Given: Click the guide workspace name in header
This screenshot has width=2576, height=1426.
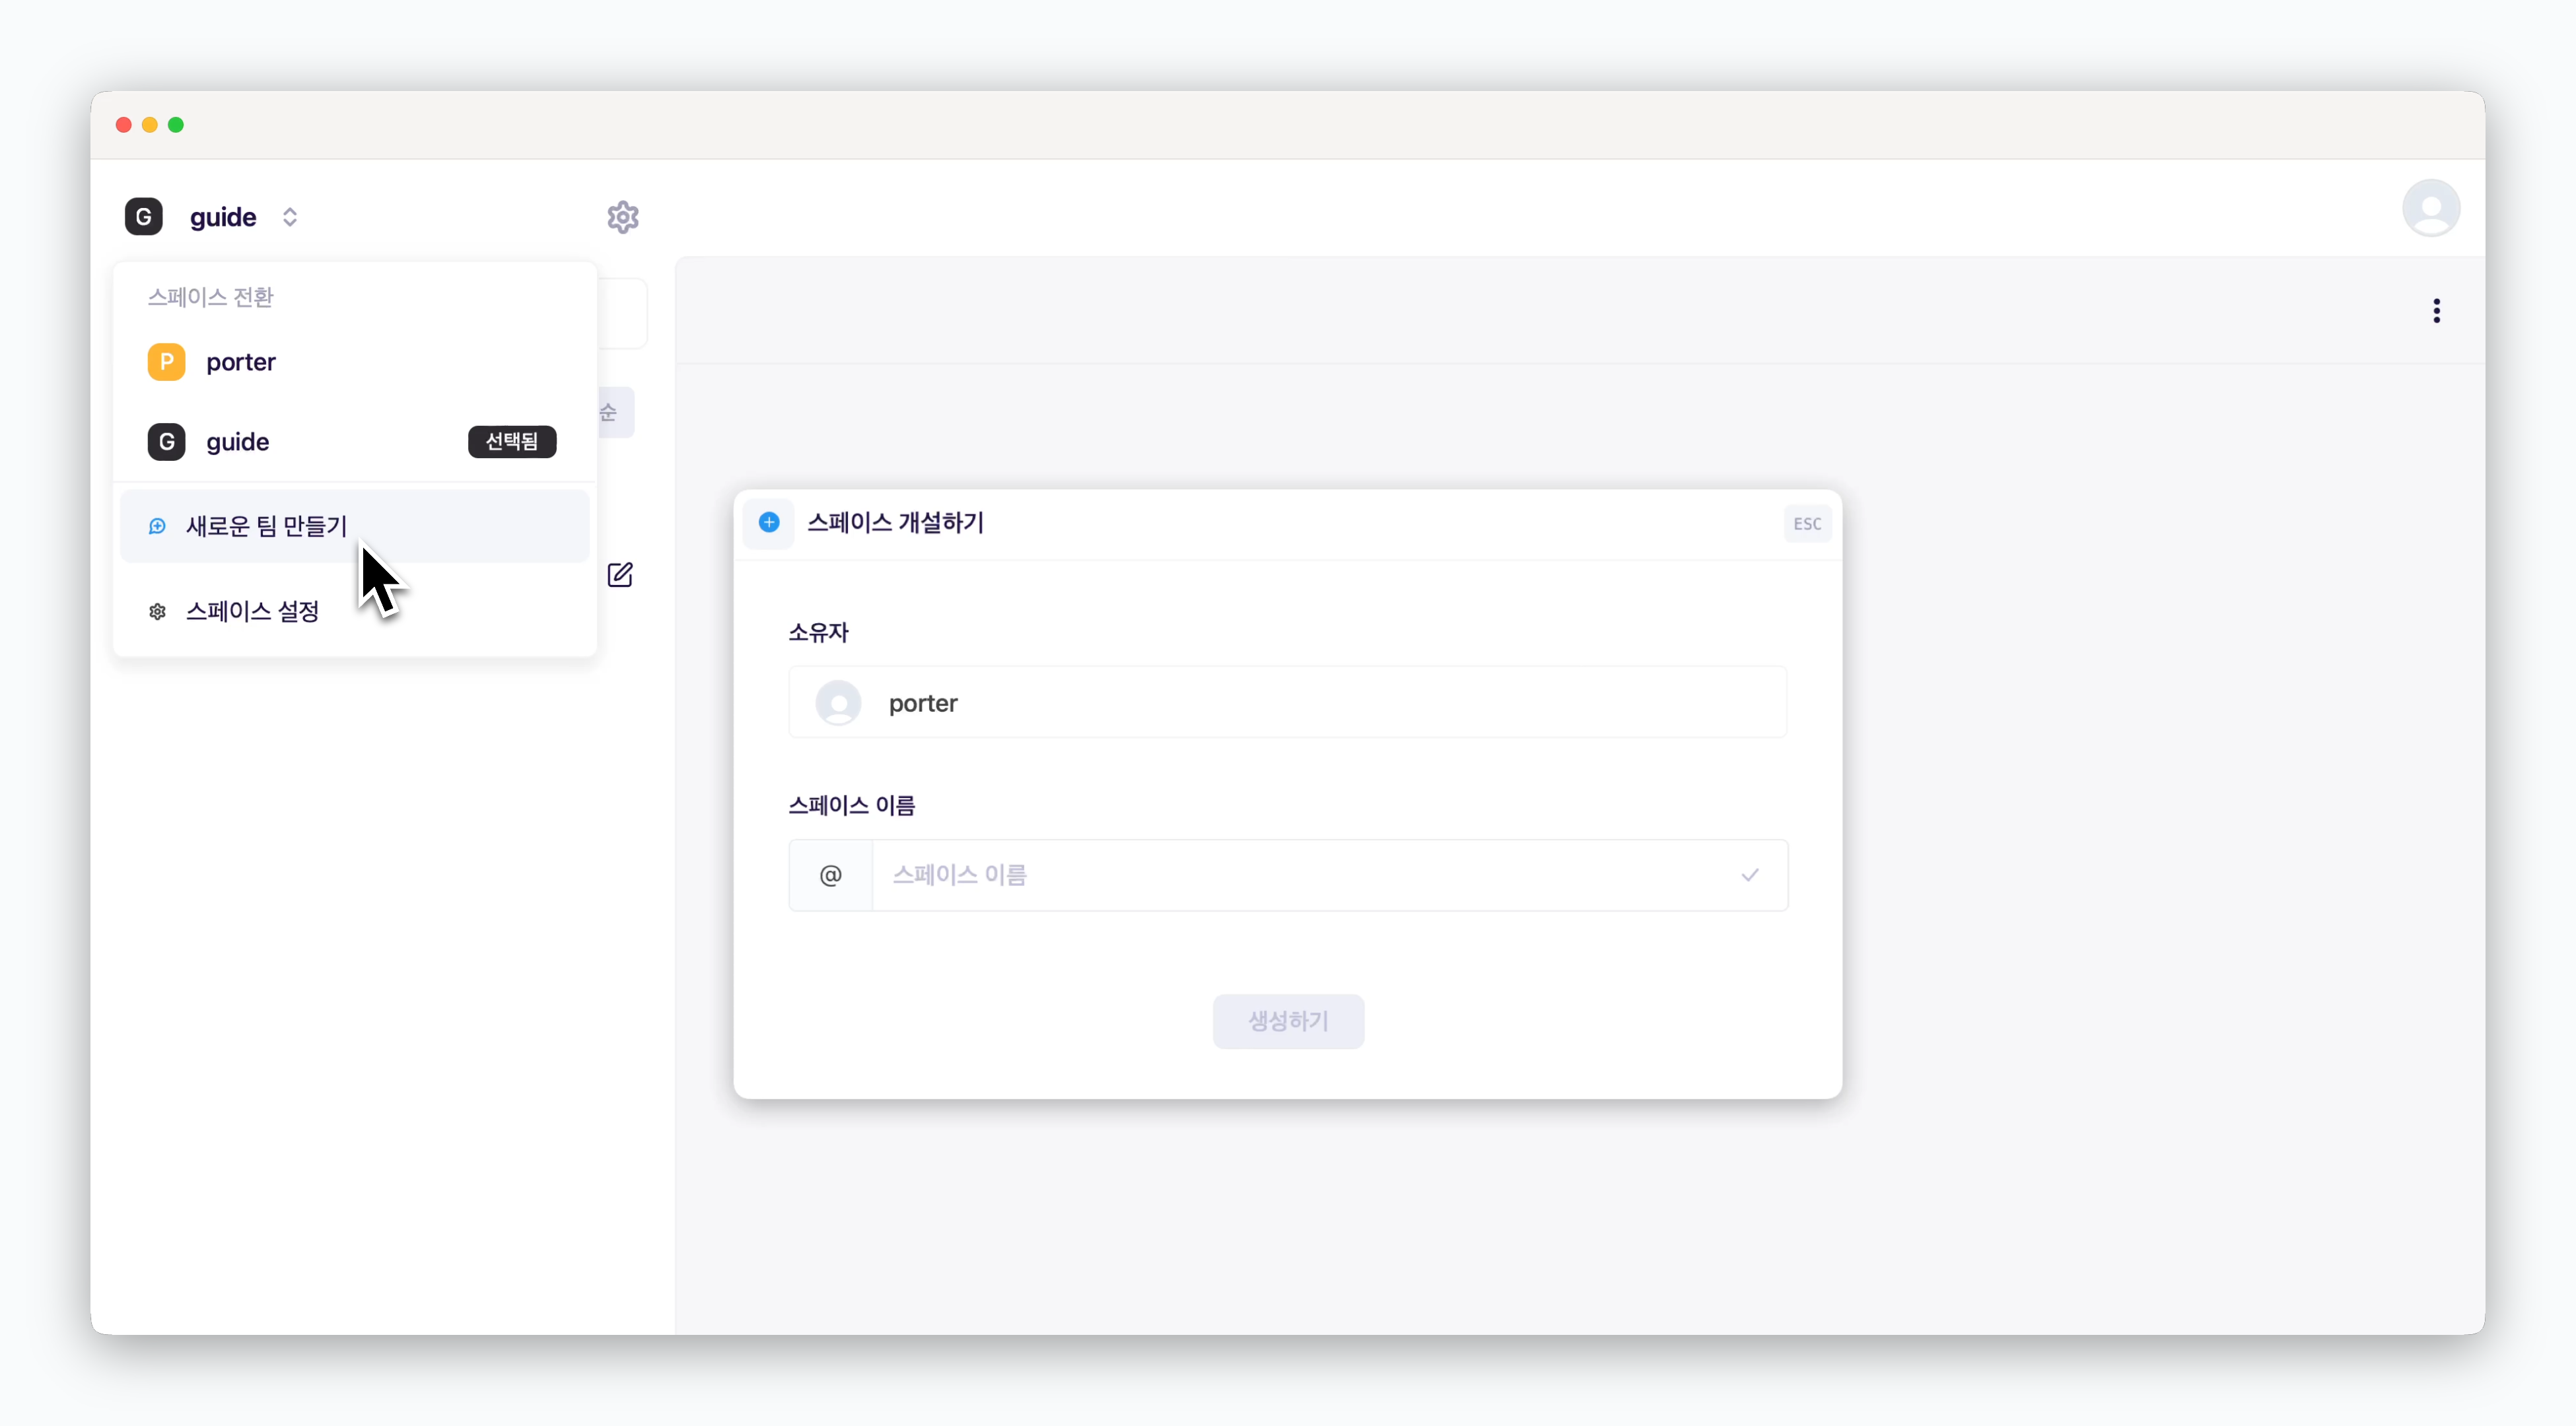Looking at the screenshot, I should point(223,217).
